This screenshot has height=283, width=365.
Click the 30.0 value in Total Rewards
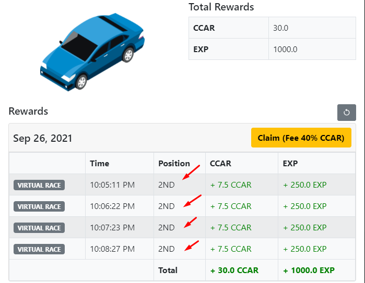click(x=281, y=28)
